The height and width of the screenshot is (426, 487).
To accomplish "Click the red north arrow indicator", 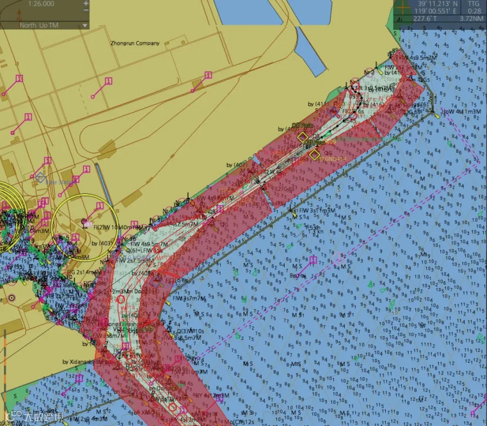I will [19, 16].
